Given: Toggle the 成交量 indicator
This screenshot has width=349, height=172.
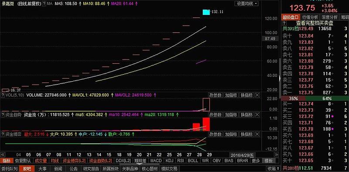Looking at the screenshot, I should tap(41, 160).
